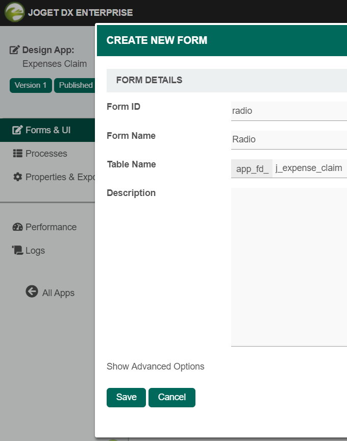
Task: Focus the Form ID field
Action: [289, 111]
